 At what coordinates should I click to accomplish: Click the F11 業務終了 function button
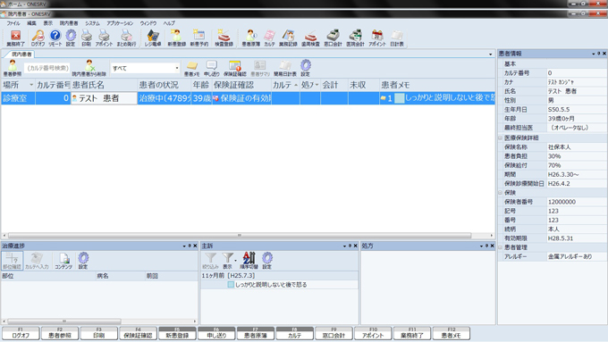click(412, 333)
